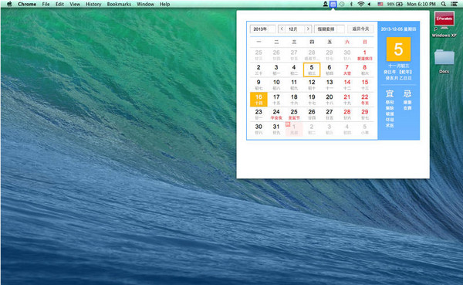Select grayed January 1 date cell
Screen dimensions: 463x285
(294, 129)
